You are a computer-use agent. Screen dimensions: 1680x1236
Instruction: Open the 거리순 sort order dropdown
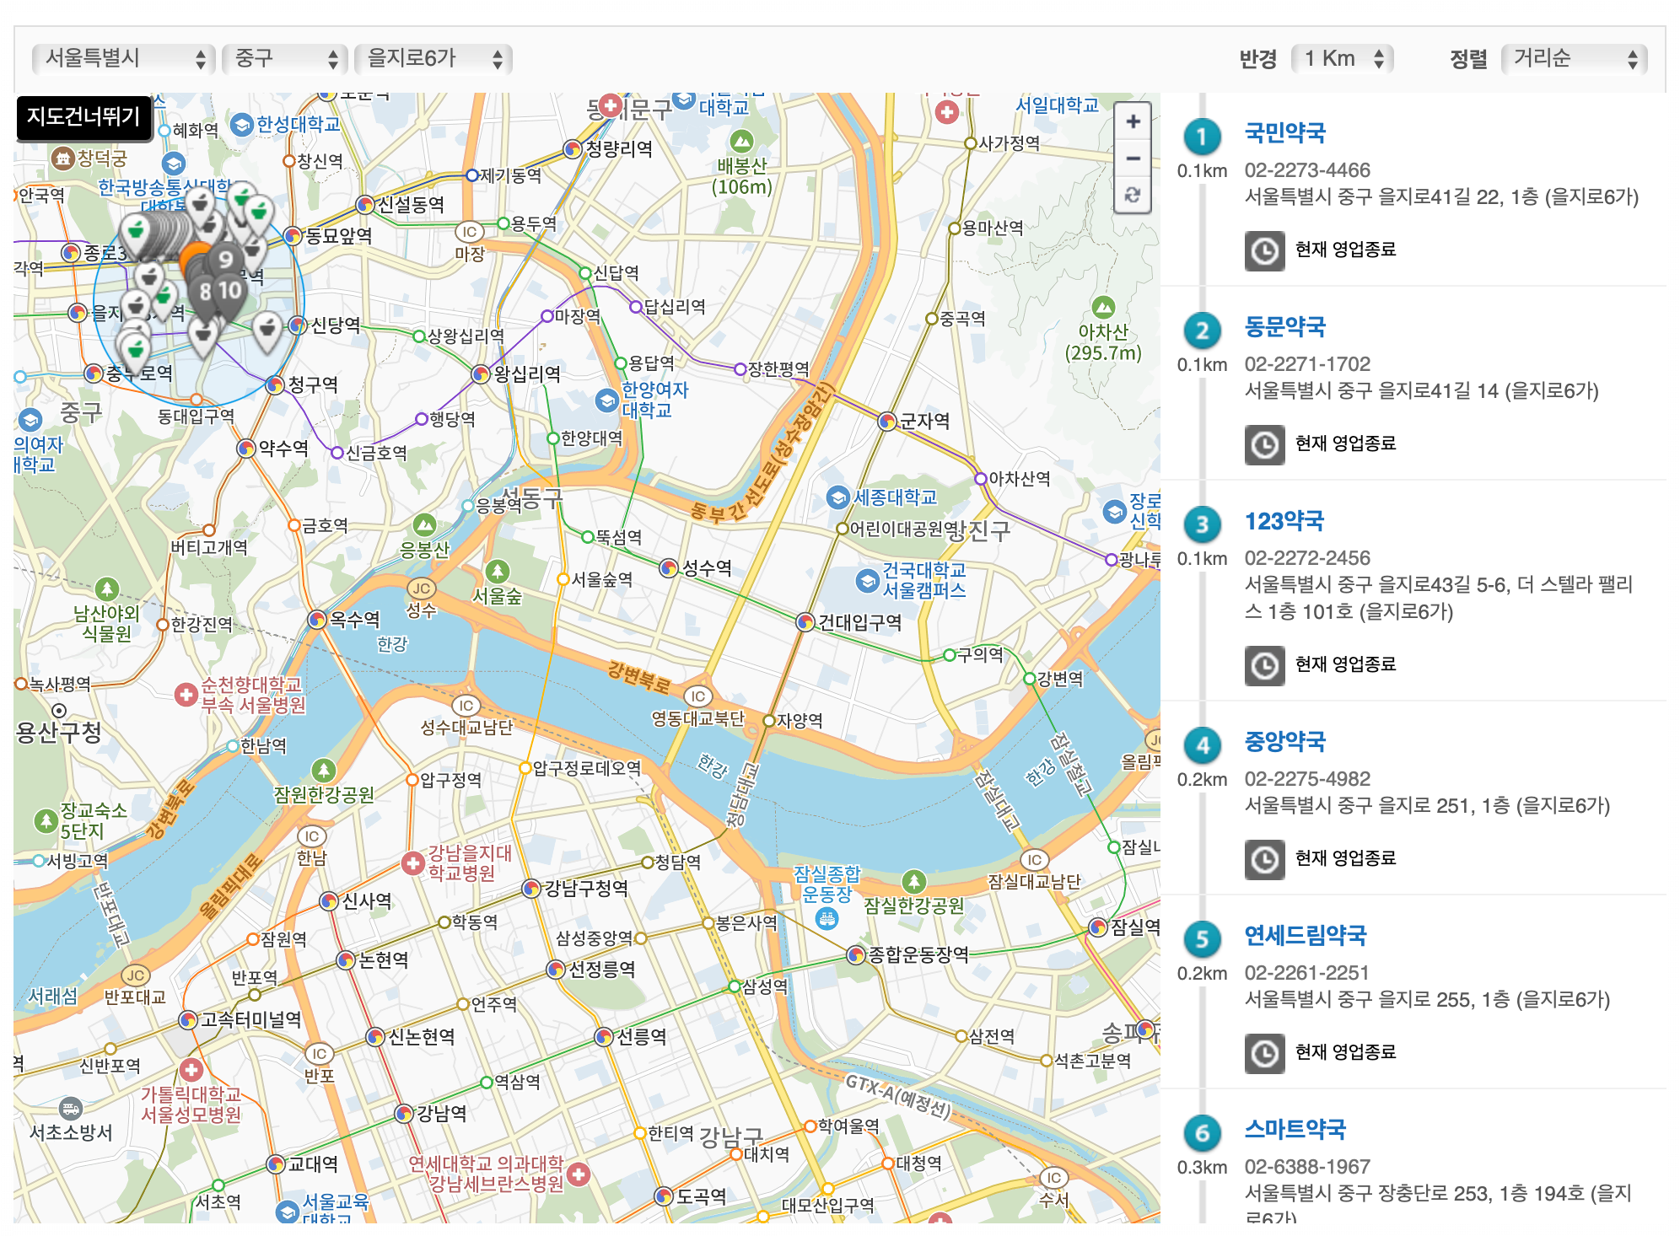[x=1574, y=58]
